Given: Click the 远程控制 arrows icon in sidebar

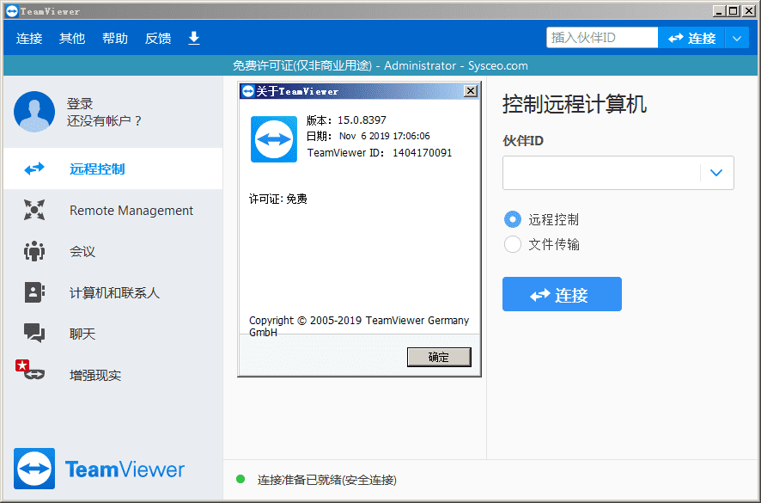Looking at the screenshot, I should (x=34, y=169).
